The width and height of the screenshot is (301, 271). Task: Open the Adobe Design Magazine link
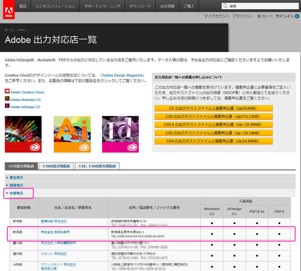coord(122,75)
